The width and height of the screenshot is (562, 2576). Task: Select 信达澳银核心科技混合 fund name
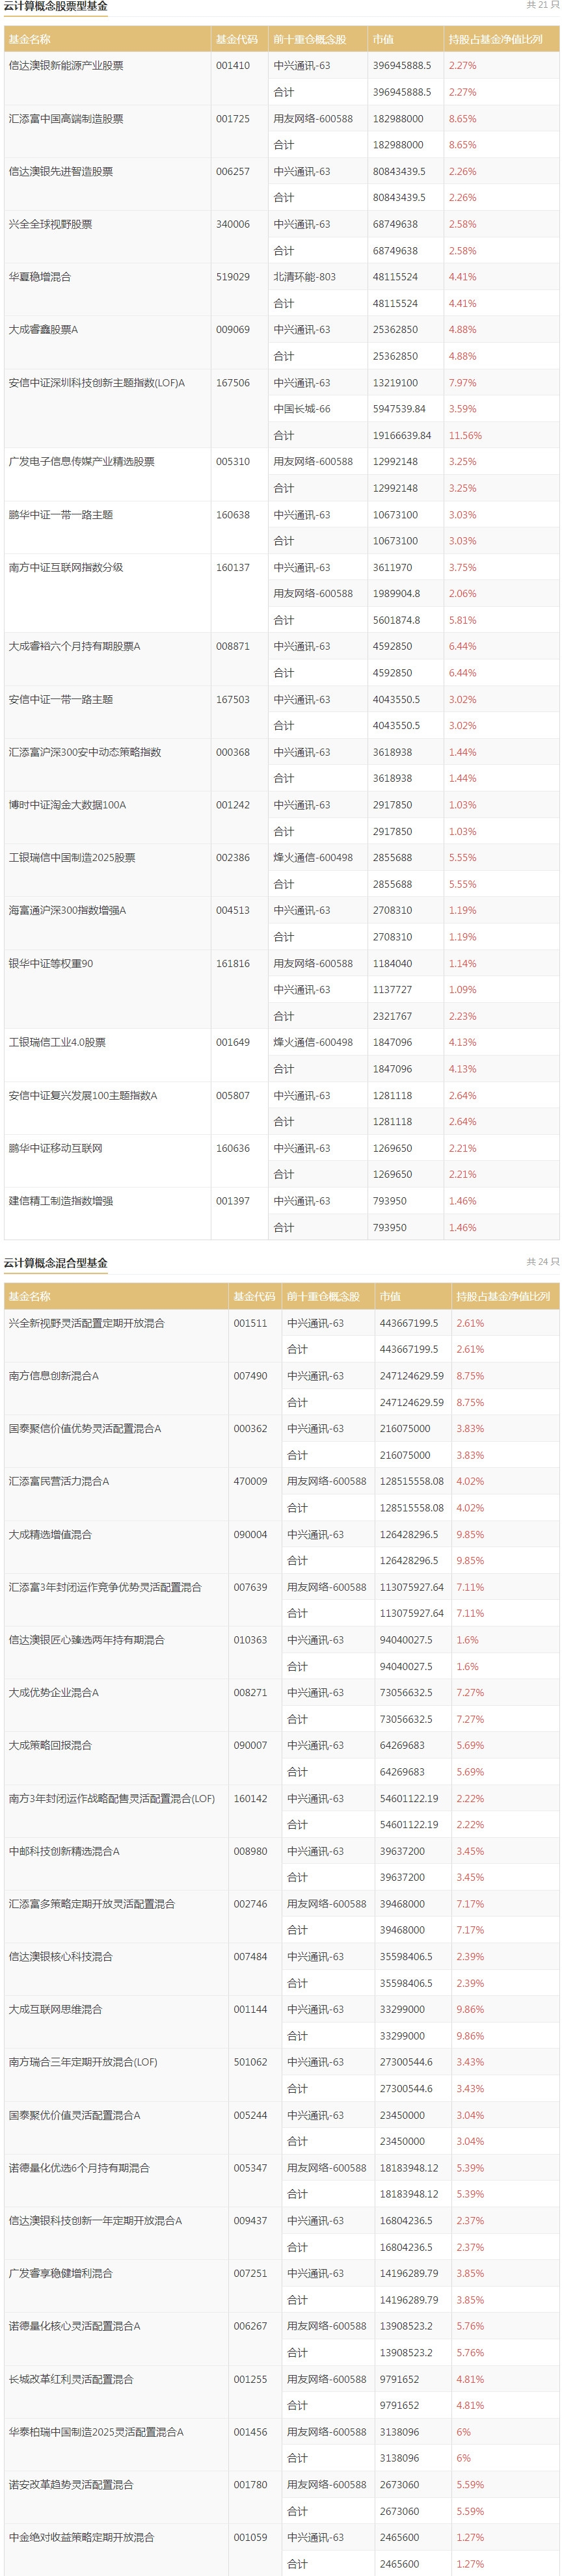(61, 1957)
